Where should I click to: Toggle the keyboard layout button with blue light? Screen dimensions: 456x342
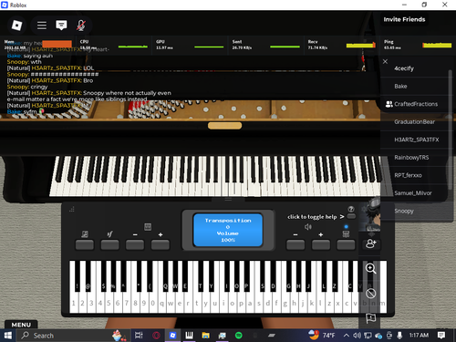click(346, 244)
